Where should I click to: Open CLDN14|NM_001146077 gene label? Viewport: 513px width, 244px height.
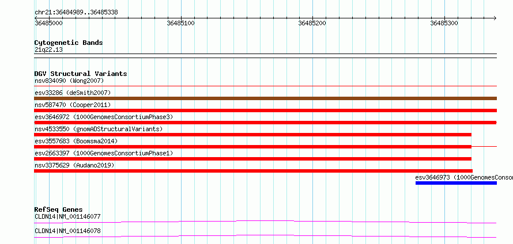pos(67,216)
